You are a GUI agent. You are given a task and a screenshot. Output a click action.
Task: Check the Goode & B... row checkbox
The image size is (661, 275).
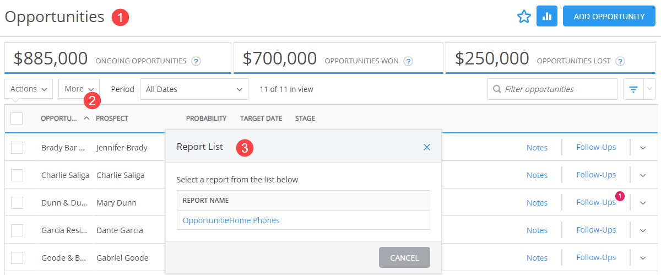pyautogui.click(x=17, y=257)
